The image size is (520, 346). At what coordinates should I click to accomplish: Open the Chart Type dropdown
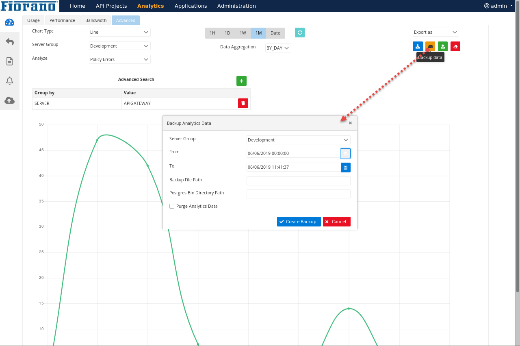click(x=119, y=32)
